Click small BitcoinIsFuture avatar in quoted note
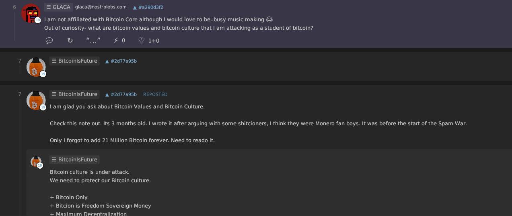The width and height of the screenshot is (512, 216). (36, 162)
